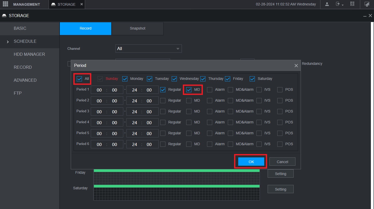Uncheck MD for Period 1
Screen dimensions: 374x209
[189, 90]
